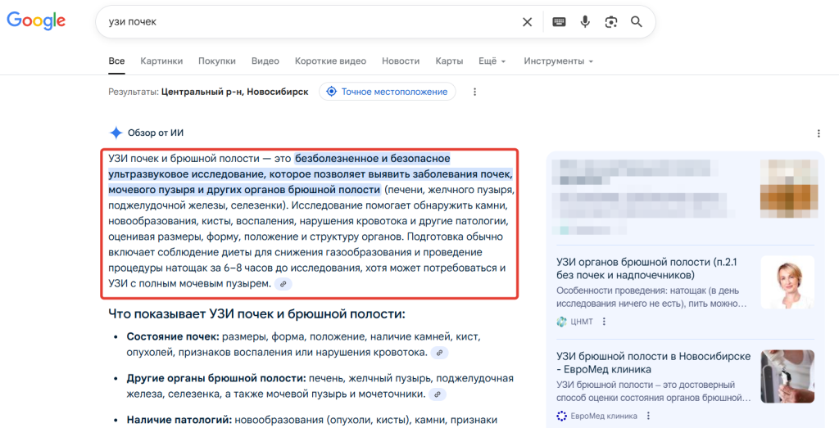Switch to the 'Видео' tab
Image resolution: width=839 pixels, height=428 pixels.
(265, 61)
